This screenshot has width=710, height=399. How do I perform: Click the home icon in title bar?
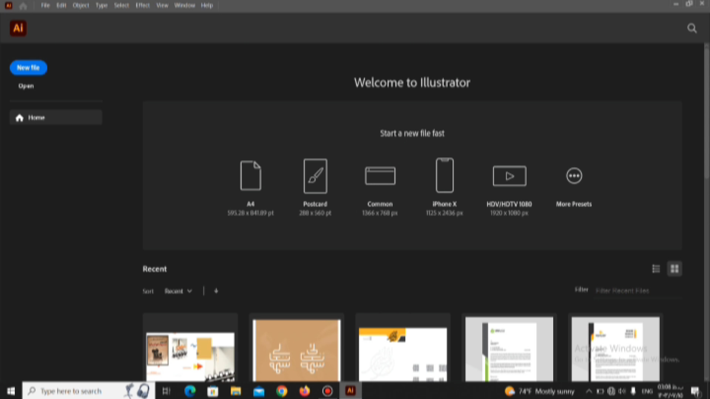tap(23, 6)
